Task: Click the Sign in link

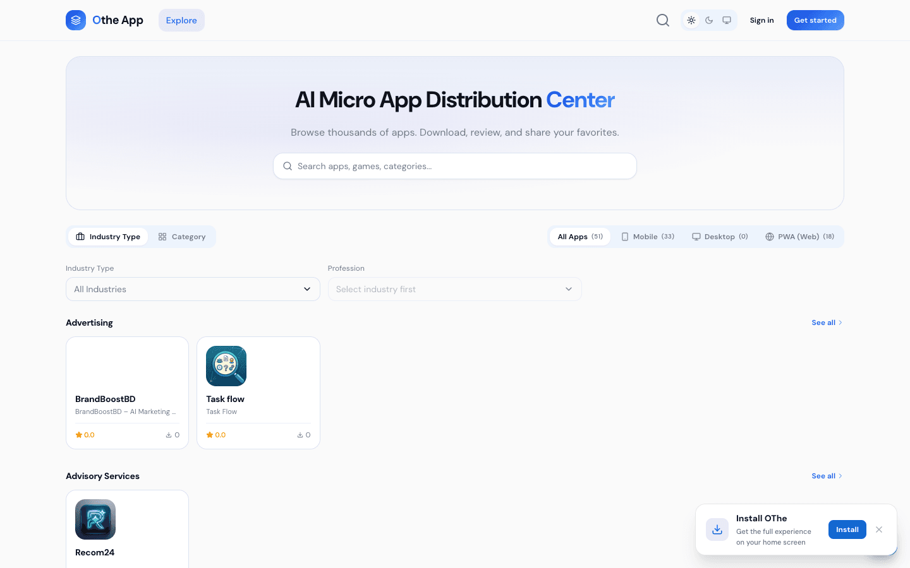Action: tap(761, 20)
